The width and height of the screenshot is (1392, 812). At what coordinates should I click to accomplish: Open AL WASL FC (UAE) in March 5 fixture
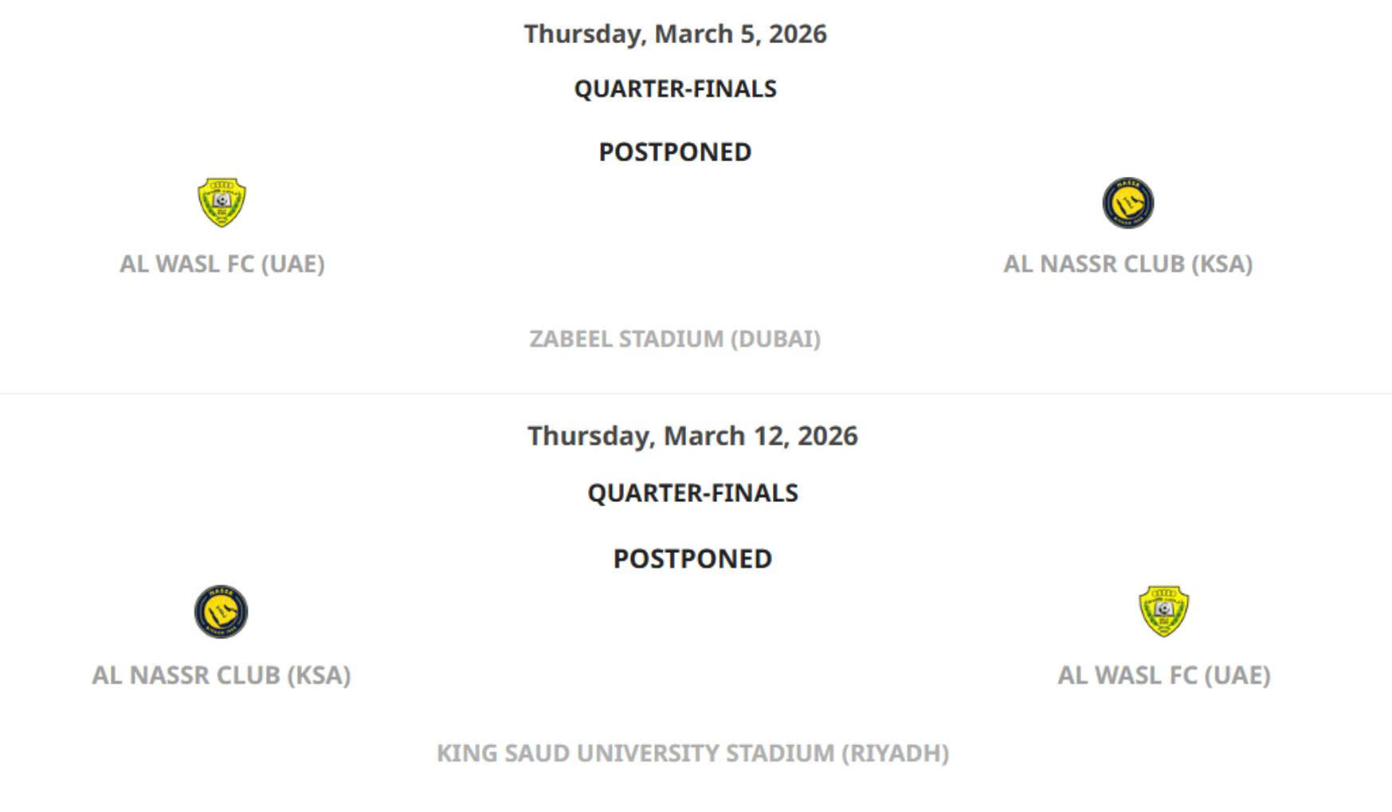(222, 264)
